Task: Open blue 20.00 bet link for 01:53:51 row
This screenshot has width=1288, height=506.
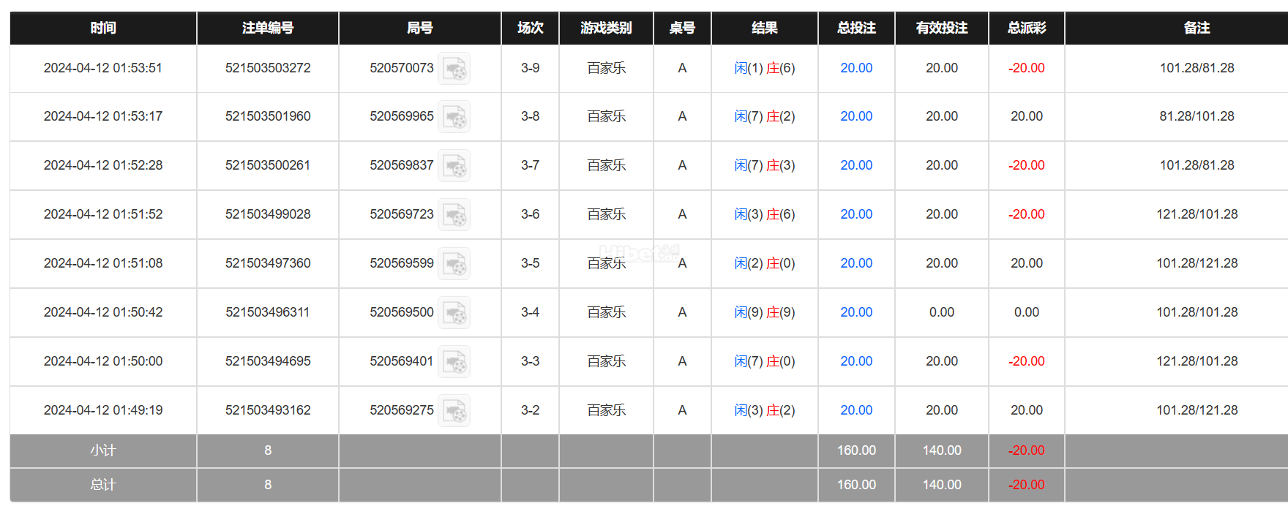Action: (x=856, y=68)
